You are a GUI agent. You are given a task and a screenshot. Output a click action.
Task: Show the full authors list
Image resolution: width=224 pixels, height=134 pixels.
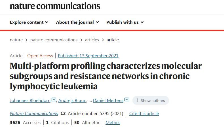(151, 101)
